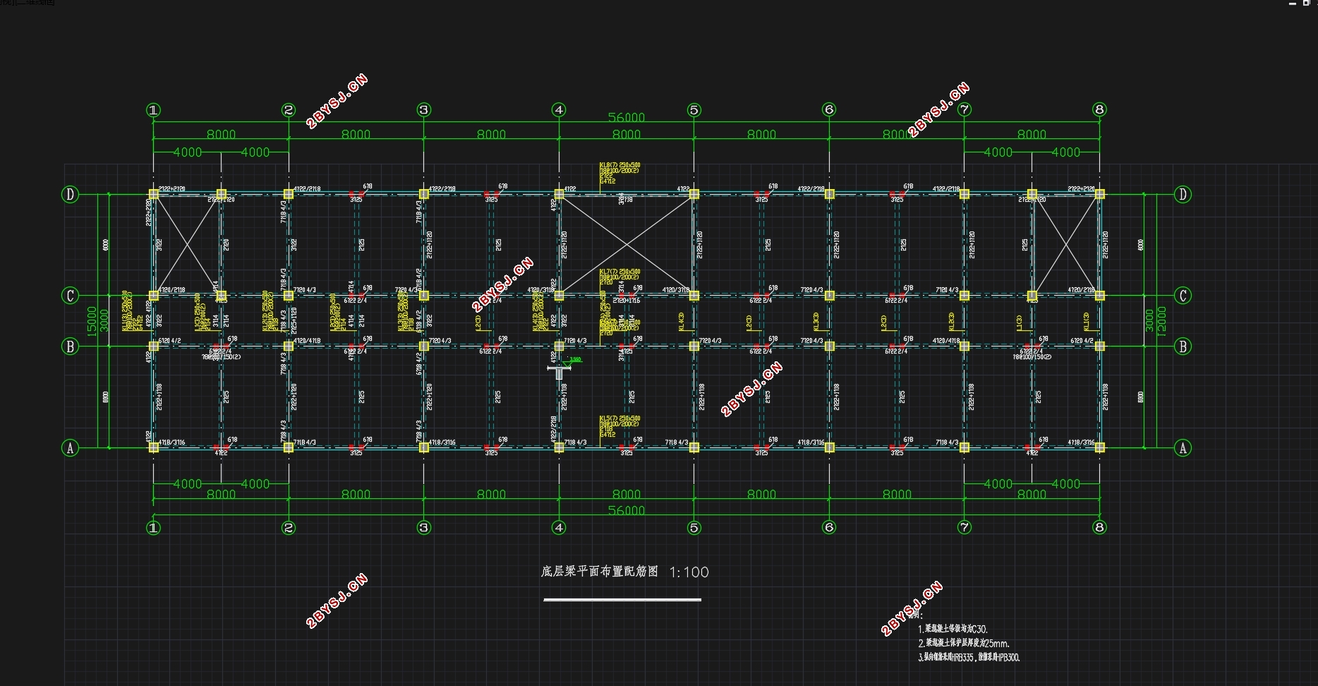Pick axis bubble 8 below the plan

[x=1099, y=527]
